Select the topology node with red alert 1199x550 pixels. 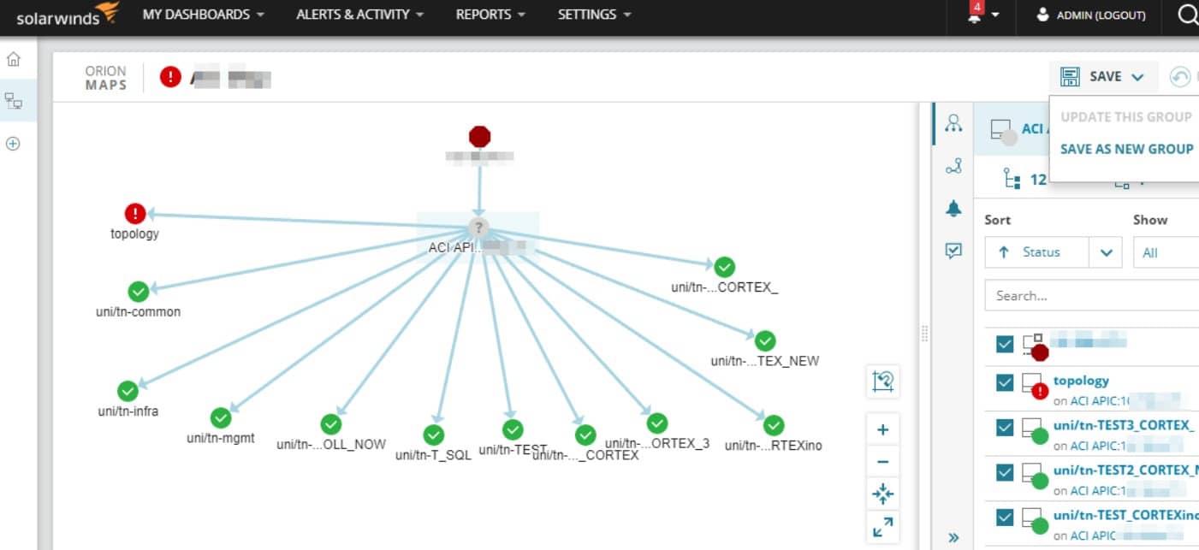pyautogui.click(x=135, y=214)
